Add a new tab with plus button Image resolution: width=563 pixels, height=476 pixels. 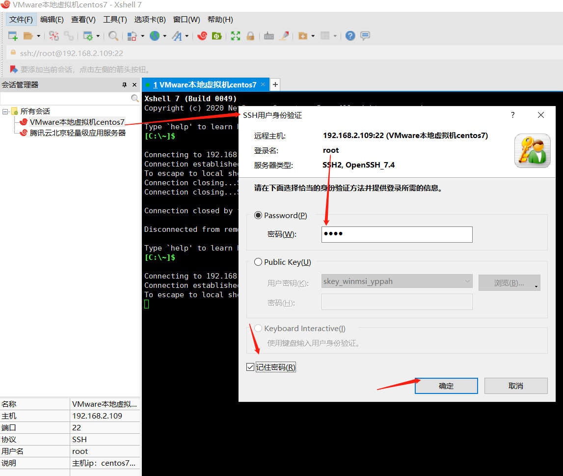(275, 84)
